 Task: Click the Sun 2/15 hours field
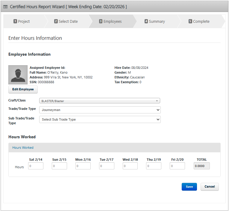pos(60,166)
